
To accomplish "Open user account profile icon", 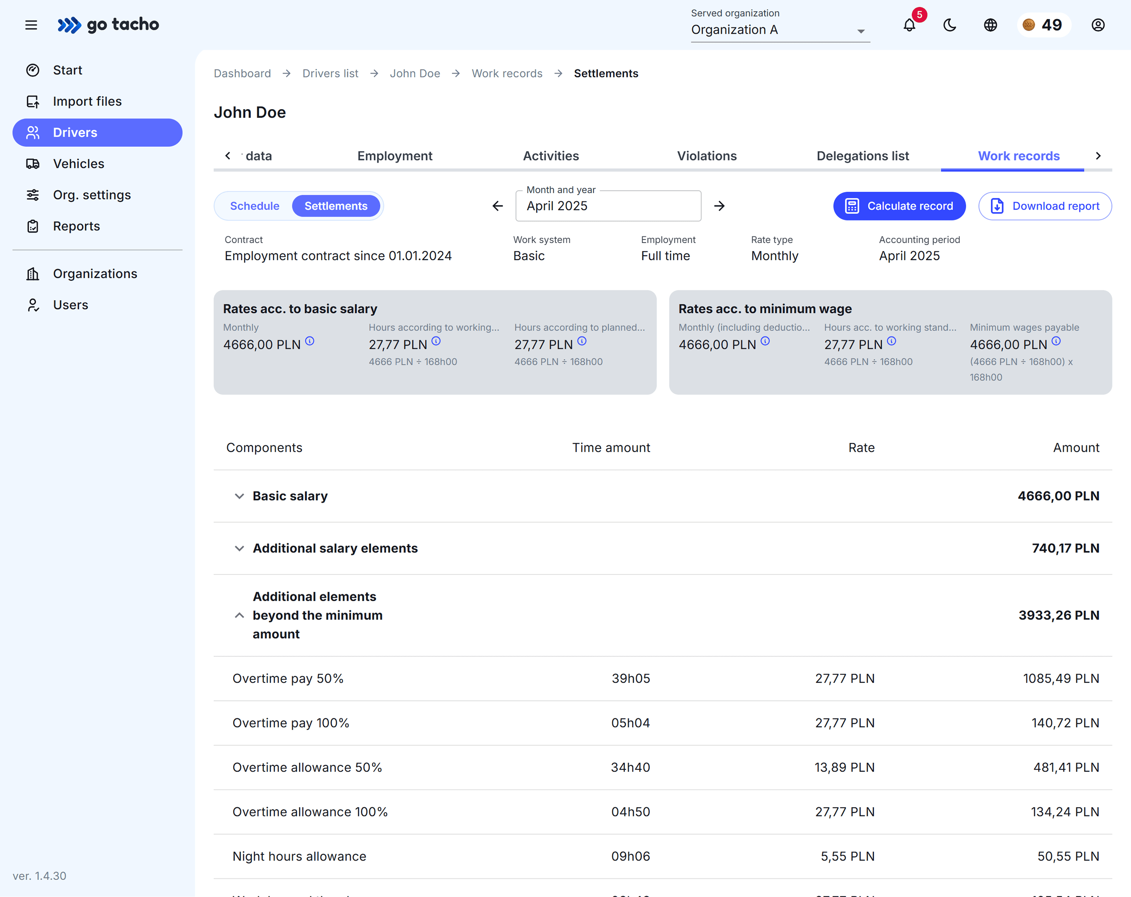I will point(1098,25).
